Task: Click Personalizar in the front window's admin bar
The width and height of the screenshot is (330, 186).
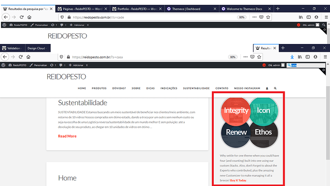Action: tap(38, 65)
